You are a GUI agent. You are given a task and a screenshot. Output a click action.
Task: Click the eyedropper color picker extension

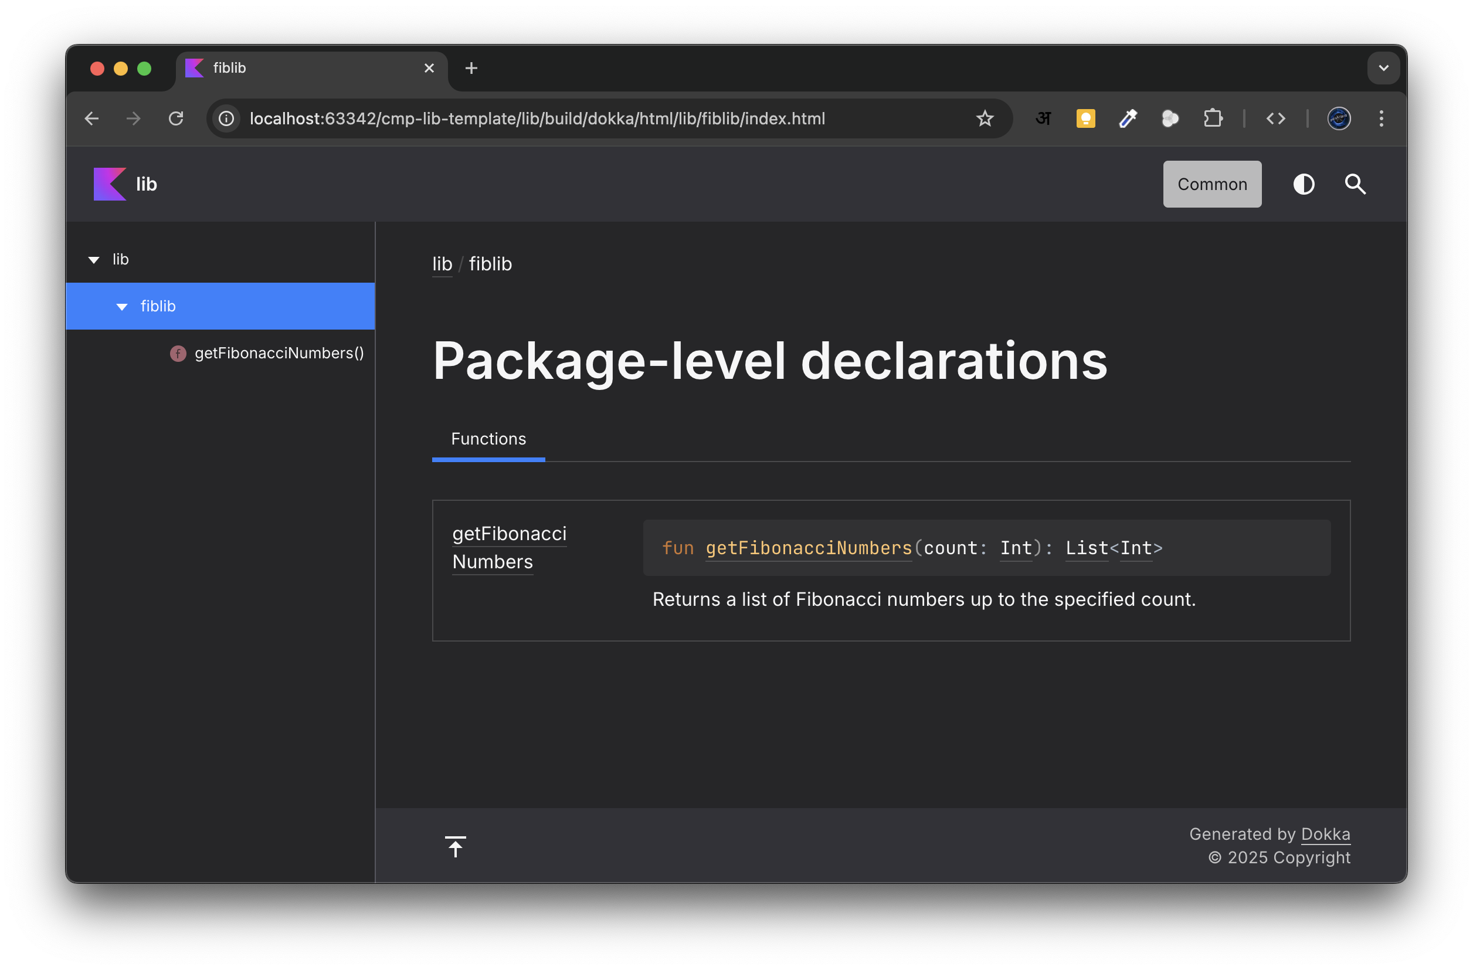1128,118
